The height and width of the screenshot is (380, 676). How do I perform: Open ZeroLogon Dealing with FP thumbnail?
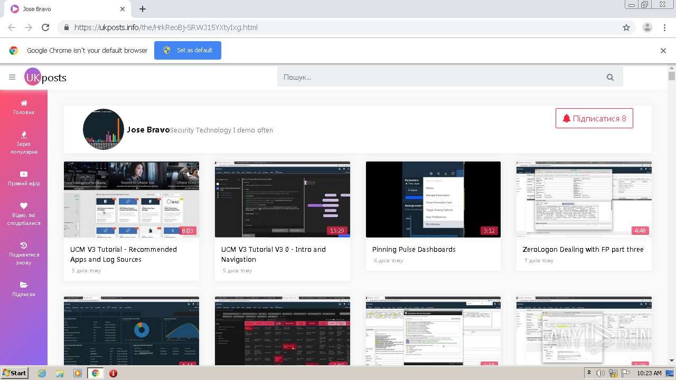click(x=584, y=199)
